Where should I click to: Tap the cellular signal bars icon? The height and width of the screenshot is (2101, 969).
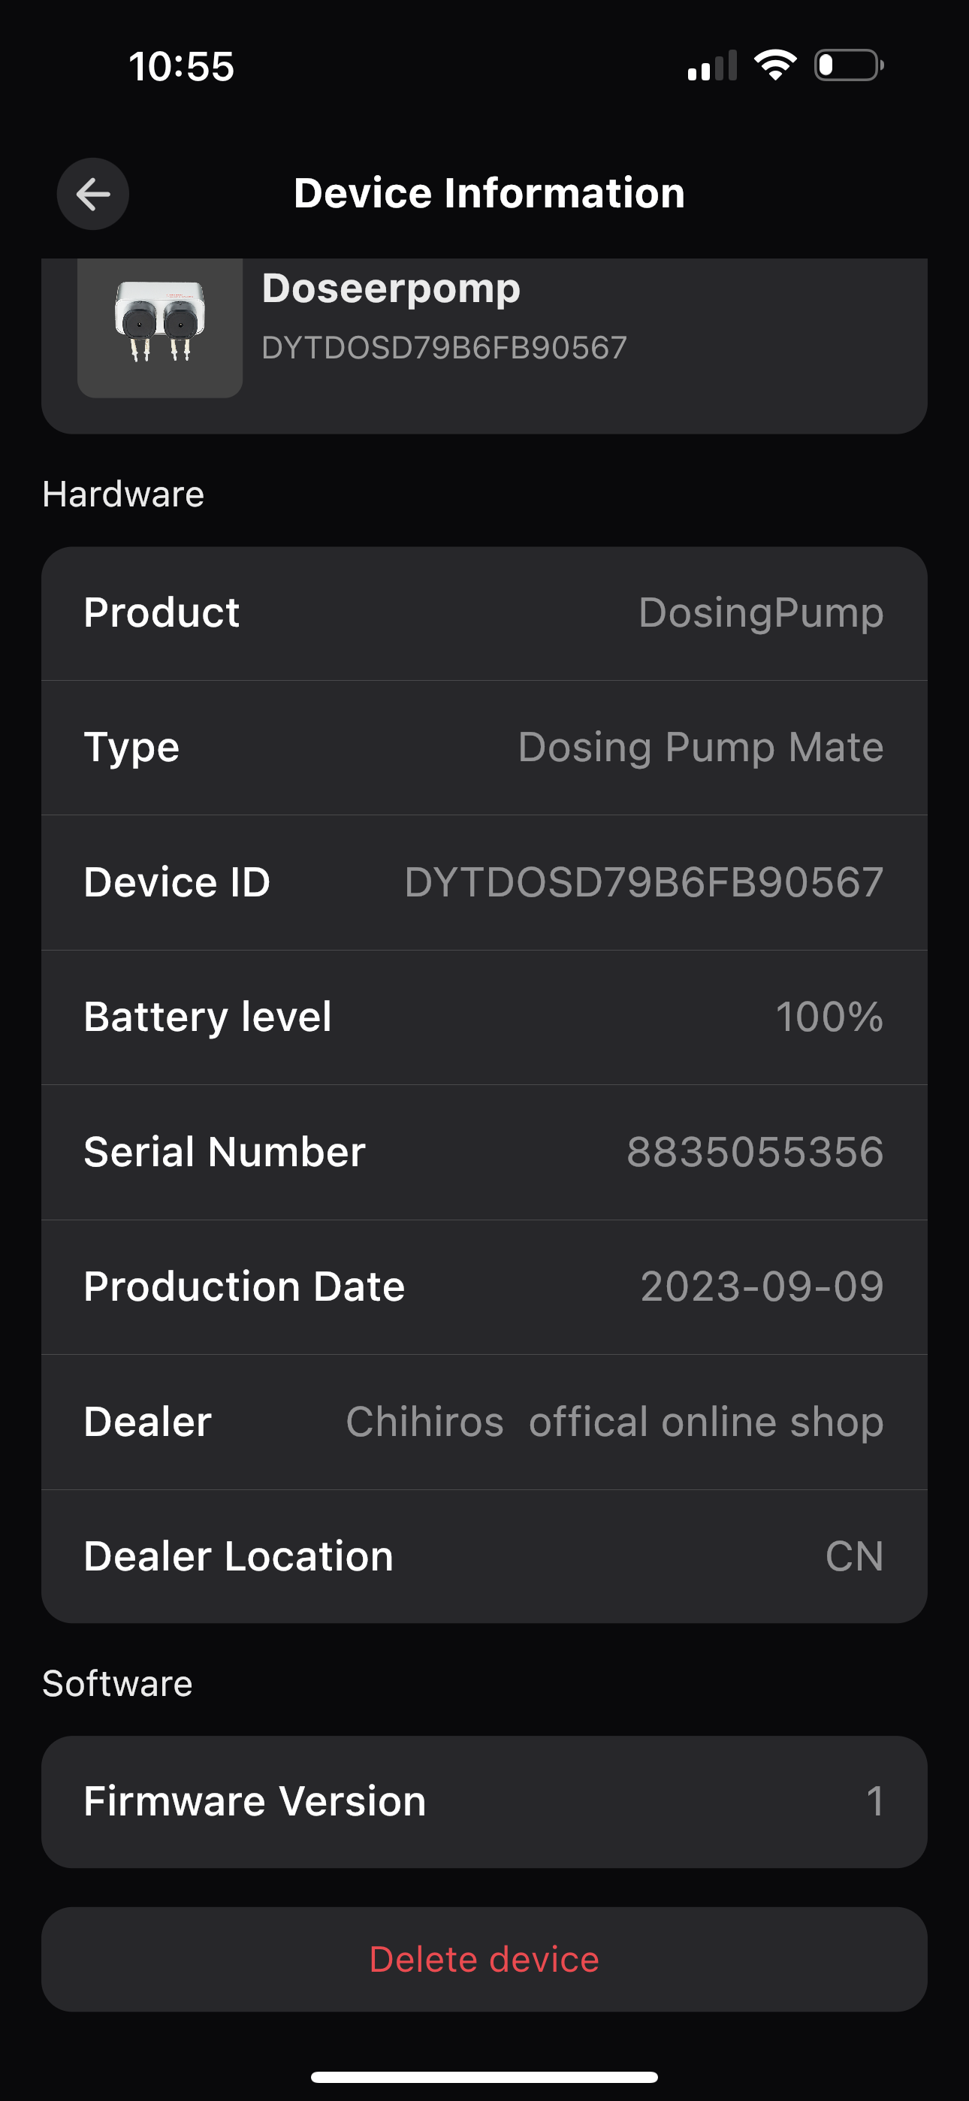712,65
